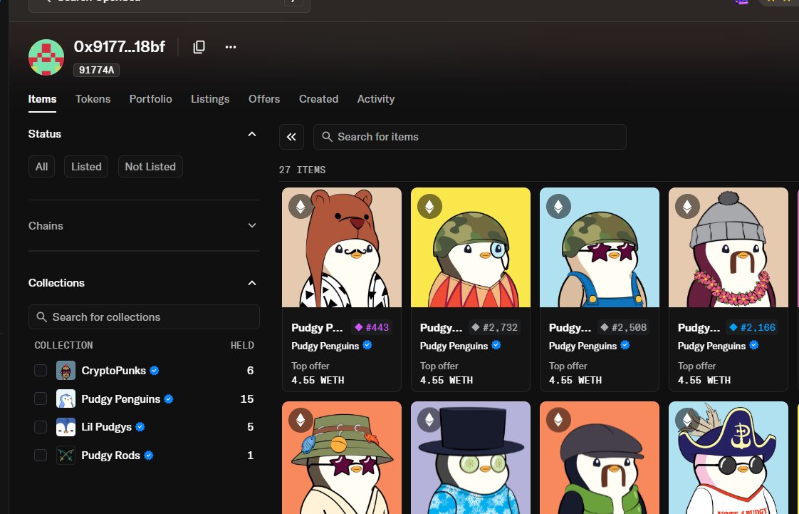Click the search icon in collections search

(x=42, y=317)
